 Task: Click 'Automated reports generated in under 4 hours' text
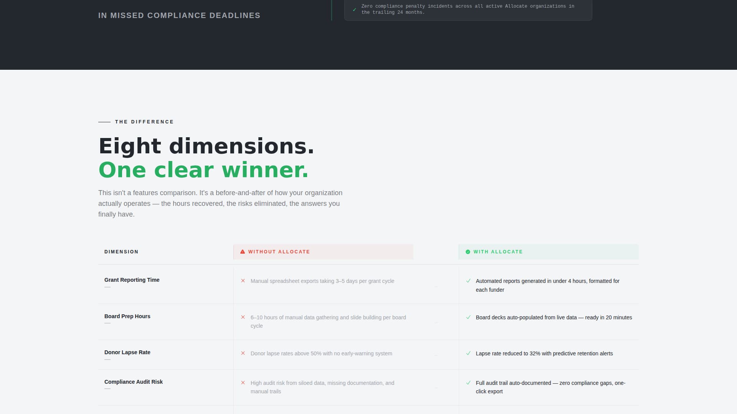(x=548, y=285)
